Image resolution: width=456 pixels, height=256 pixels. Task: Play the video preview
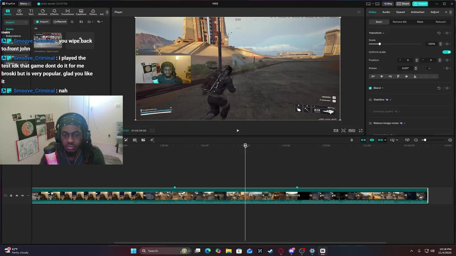pyautogui.click(x=238, y=130)
